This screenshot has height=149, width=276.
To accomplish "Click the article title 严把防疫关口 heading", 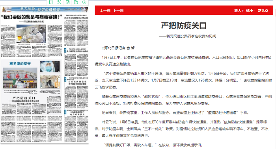I will pyautogui.click(x=184, y=26).
